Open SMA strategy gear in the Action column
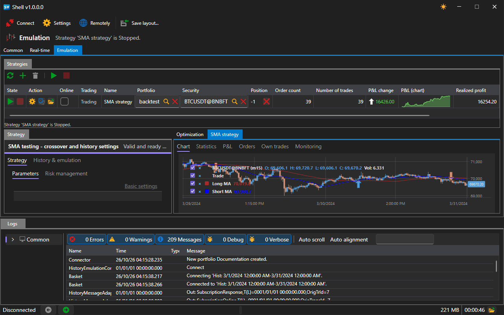This screenshot has height=315, width=504. (x=32, y=101)
